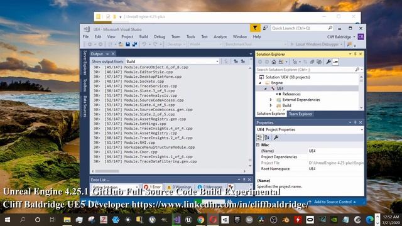Click the notifications filter flag icon
The height and width of the screenshot is (226, 402).
point(255,28)
